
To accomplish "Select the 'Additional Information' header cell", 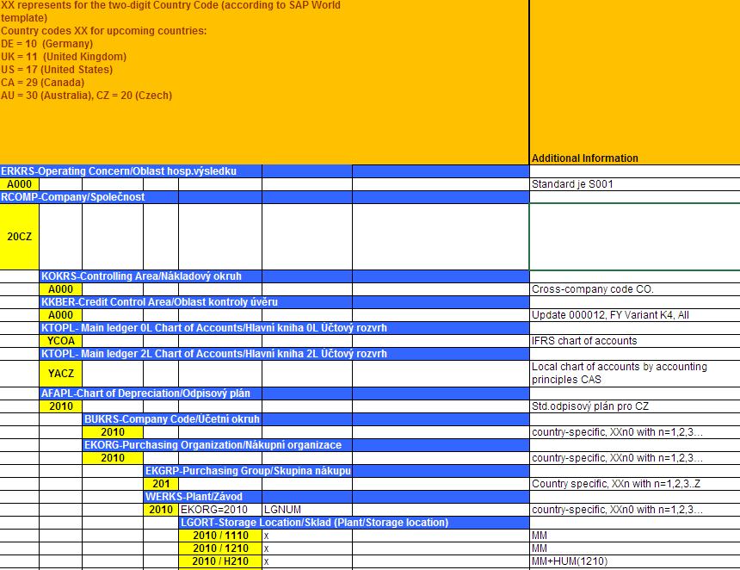I will (x=634, y=82).
